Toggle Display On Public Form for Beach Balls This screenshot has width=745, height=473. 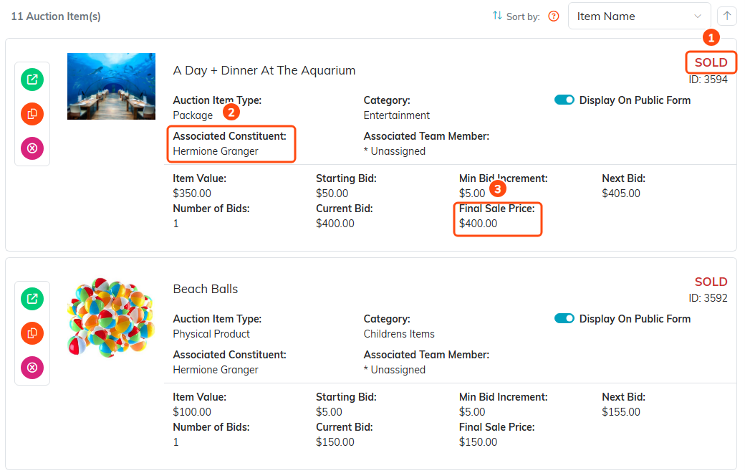[x=564, y=318]
